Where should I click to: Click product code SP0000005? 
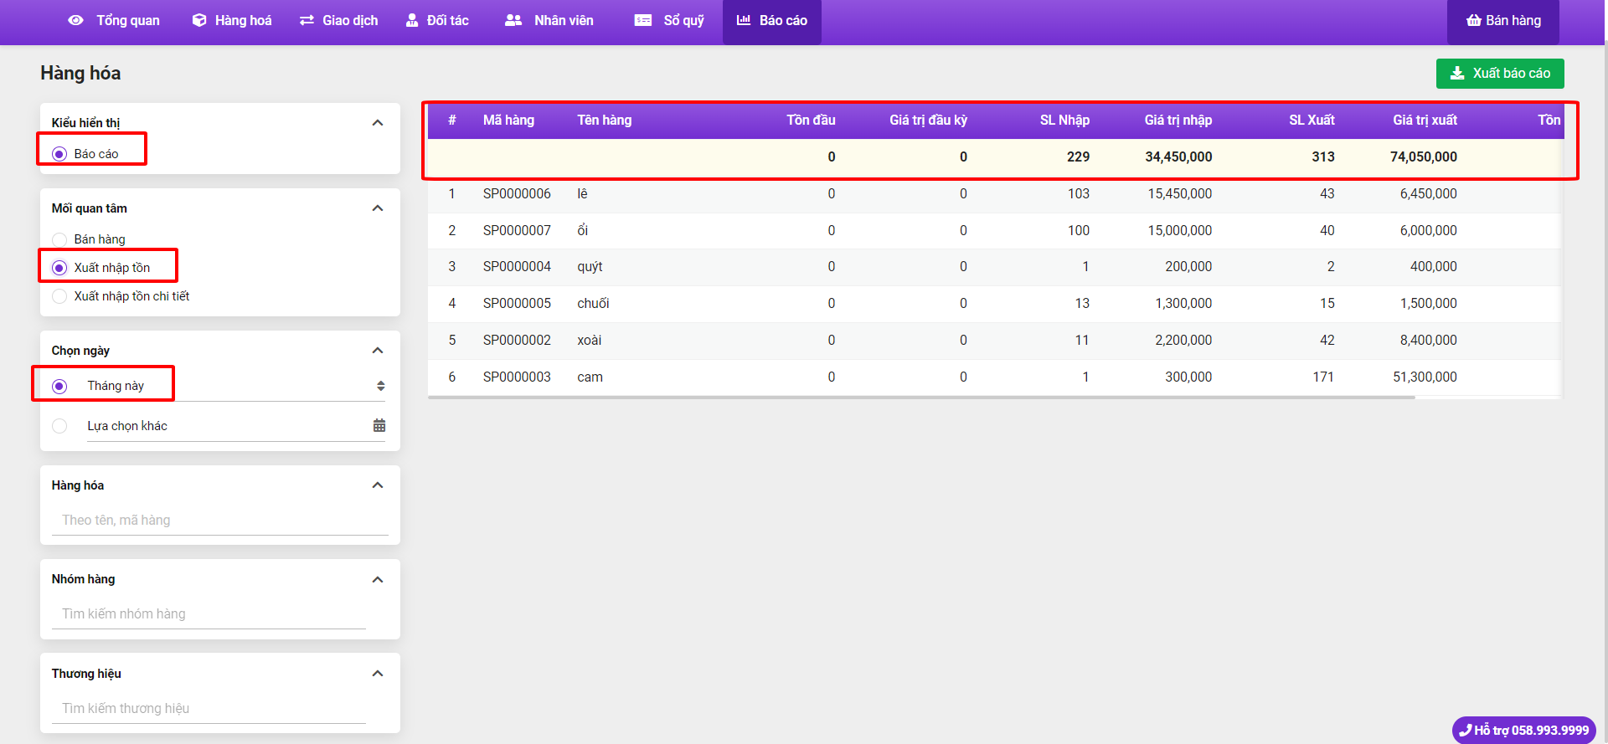click(517, 304)
